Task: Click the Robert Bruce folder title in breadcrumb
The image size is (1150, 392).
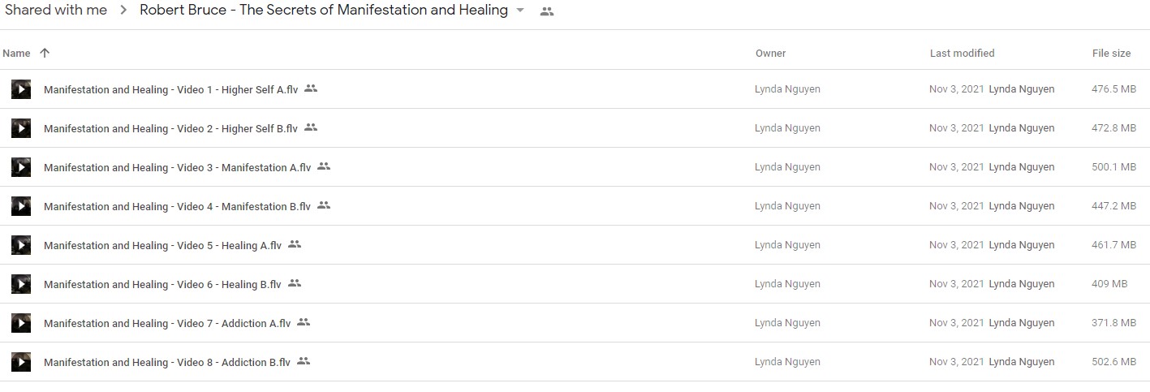Action: [x=324, y=11]
